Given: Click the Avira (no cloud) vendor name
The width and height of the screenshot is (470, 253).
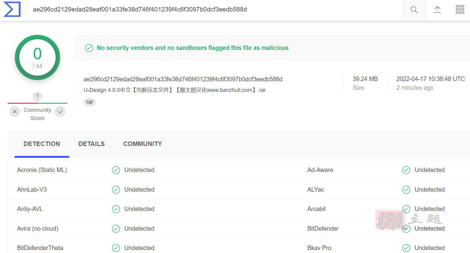Looking at the screenshot, I should tap(38, 229).
